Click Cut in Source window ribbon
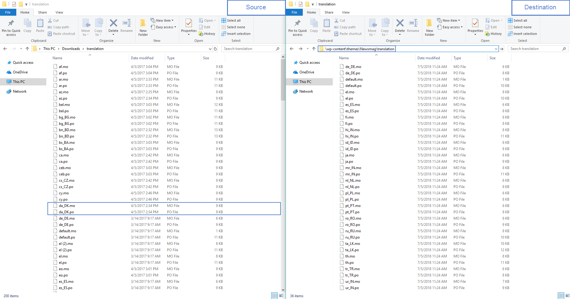This screenshot has height=299, width=570. coord(53,20)
